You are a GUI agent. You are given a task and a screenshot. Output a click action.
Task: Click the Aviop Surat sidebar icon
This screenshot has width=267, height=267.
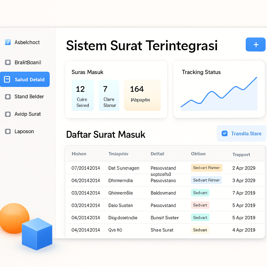pyautogui.click(x=8, y=114)
